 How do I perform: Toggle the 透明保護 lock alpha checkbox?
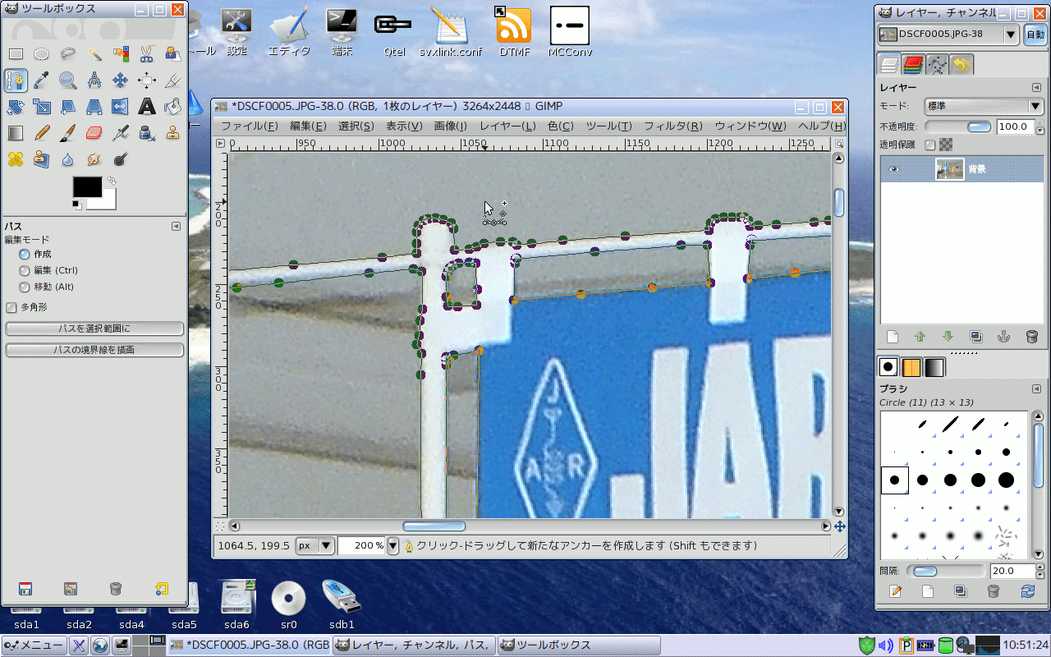[x=930, y=145]
